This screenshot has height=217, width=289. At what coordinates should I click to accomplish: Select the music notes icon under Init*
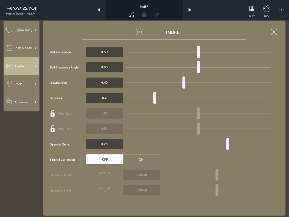(x=132, y=15)
